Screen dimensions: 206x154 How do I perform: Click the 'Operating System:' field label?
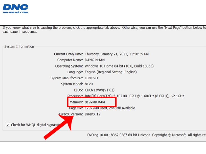(69, 66)
